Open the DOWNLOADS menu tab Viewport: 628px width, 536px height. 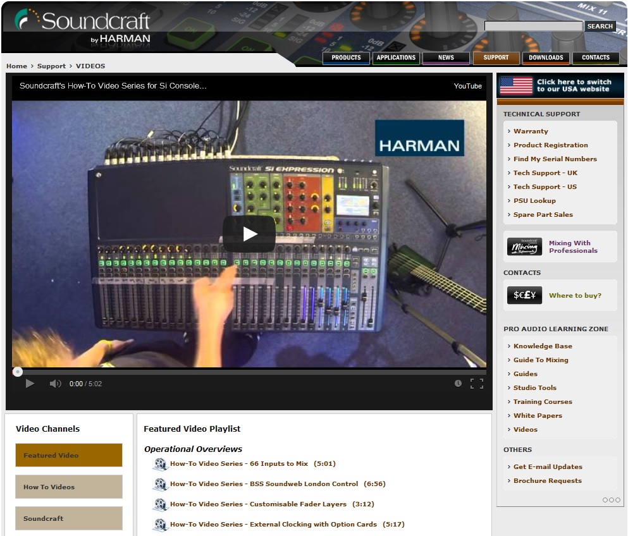point(546,58)
